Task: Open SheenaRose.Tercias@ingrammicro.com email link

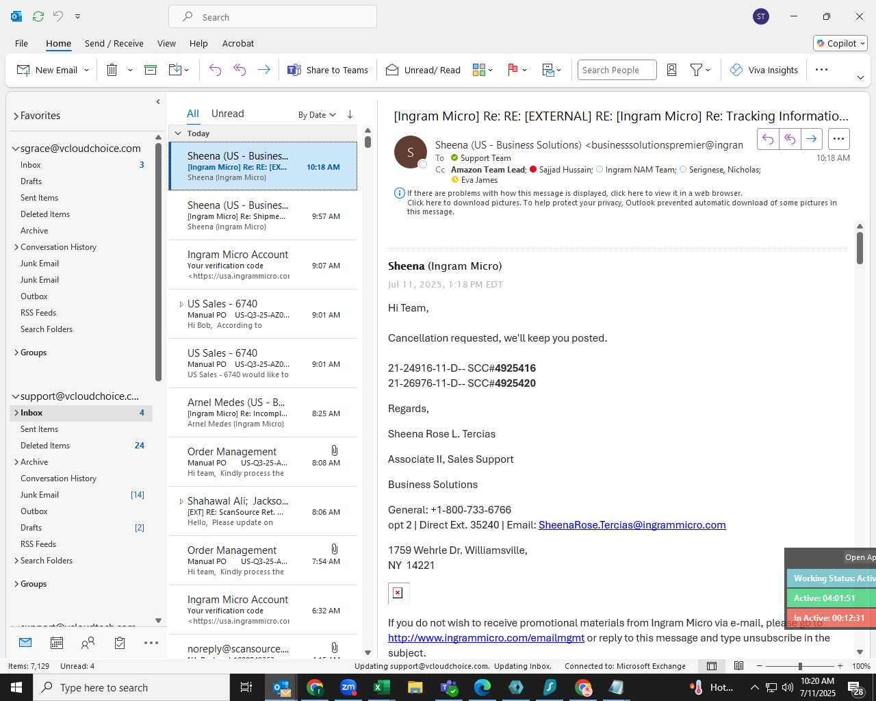Action: (632, 525)
